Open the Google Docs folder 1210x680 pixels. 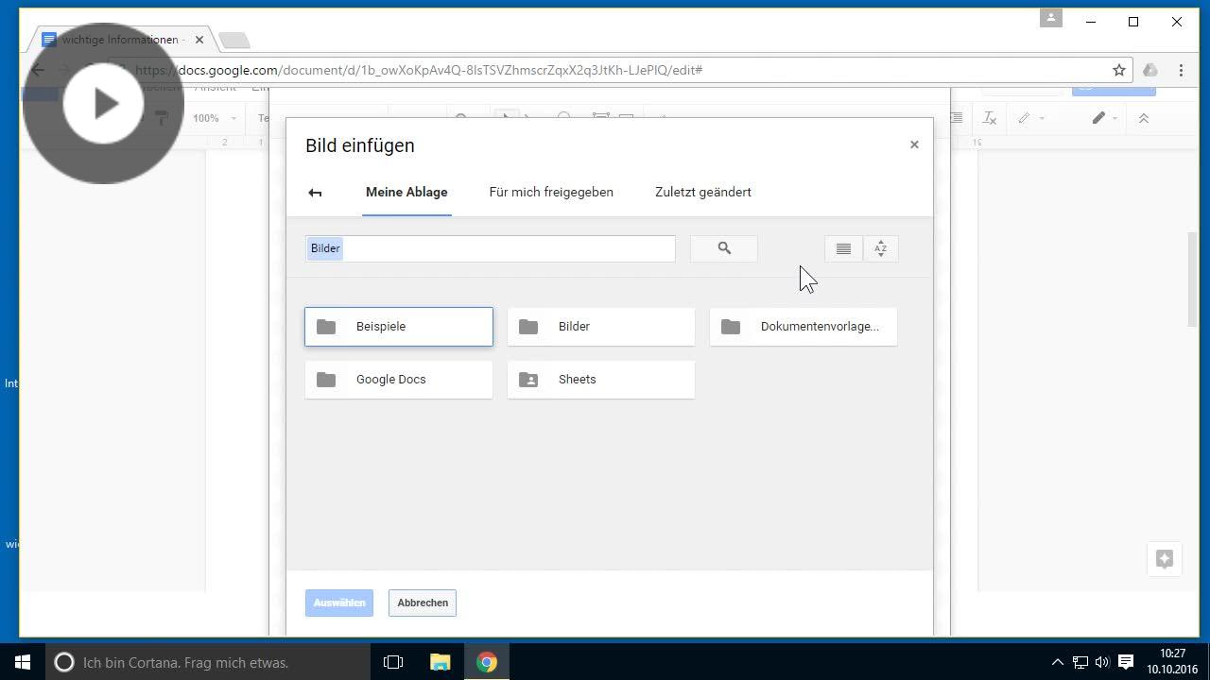[398, 379]
